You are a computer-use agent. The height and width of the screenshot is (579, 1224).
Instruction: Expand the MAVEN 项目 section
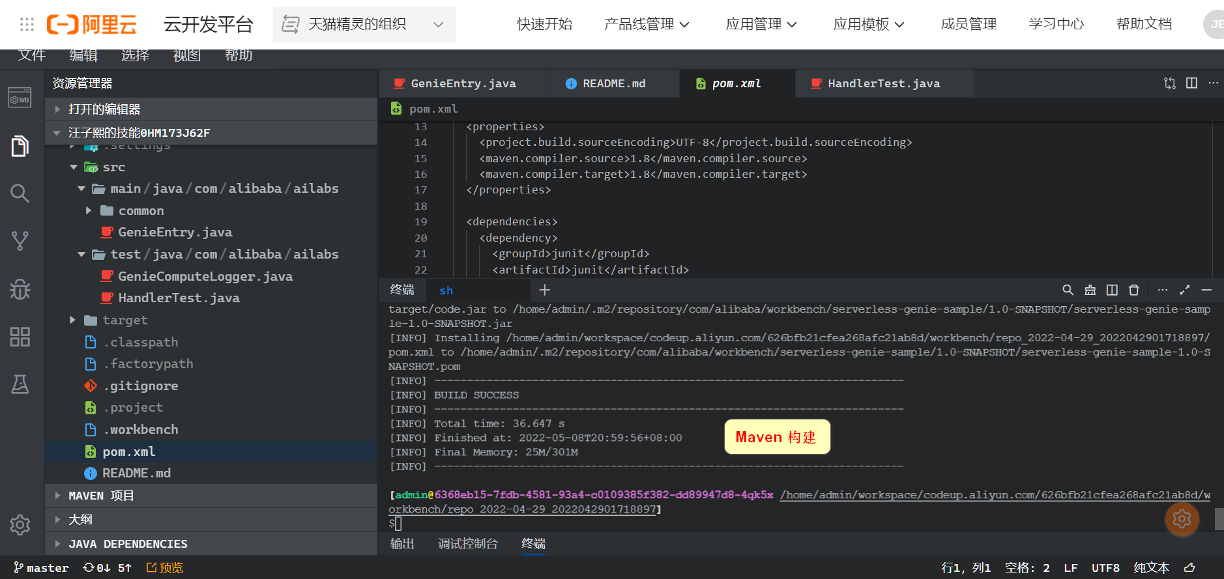coord(211,496)
